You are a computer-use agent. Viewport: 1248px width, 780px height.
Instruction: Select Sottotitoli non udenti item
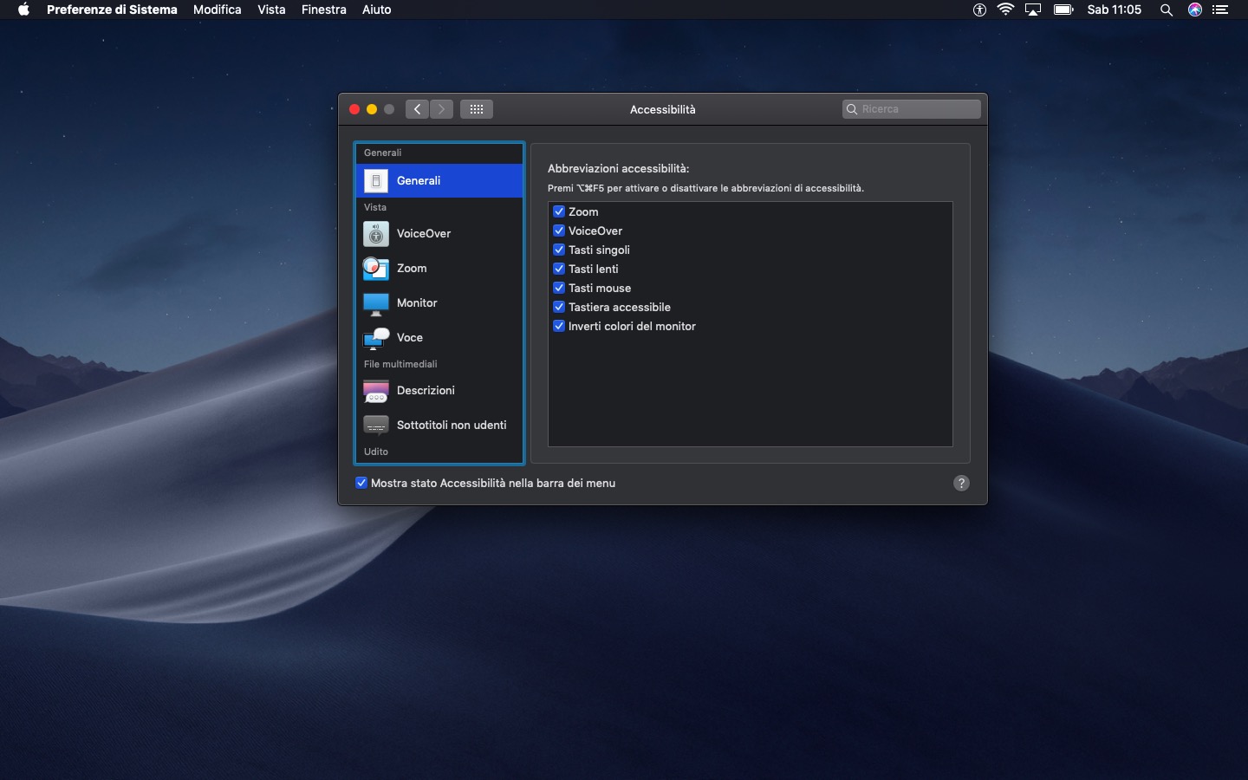(451, 426)
